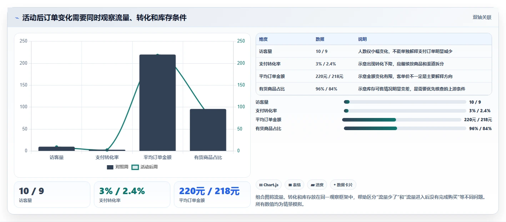Click the explanation starting 人数仅小幅变化
The height and width of the screenshot is (222, 506).
(x=405, y=51)
